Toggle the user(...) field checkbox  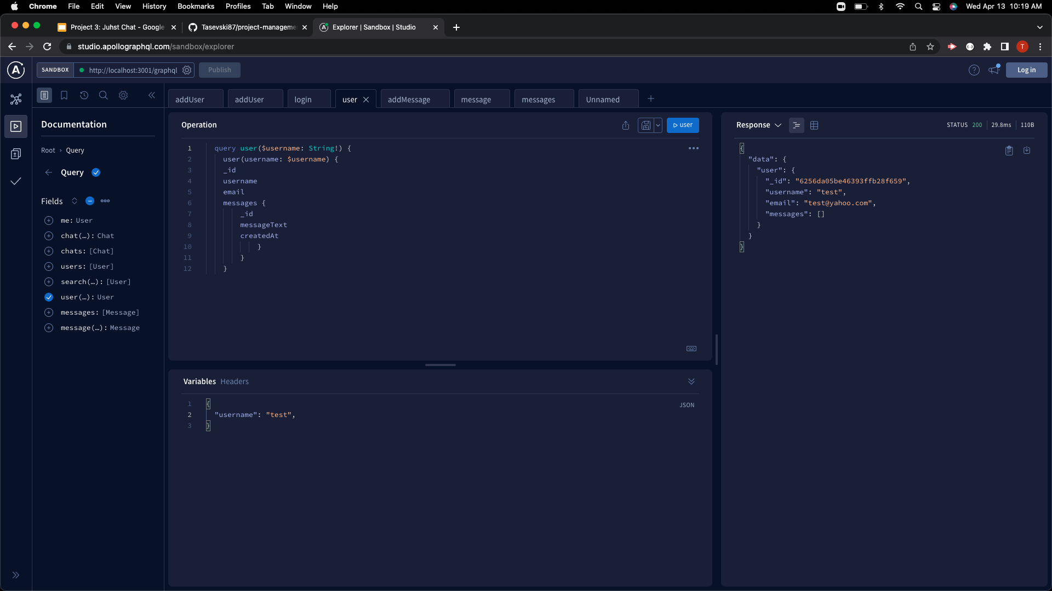pos(49,297)
